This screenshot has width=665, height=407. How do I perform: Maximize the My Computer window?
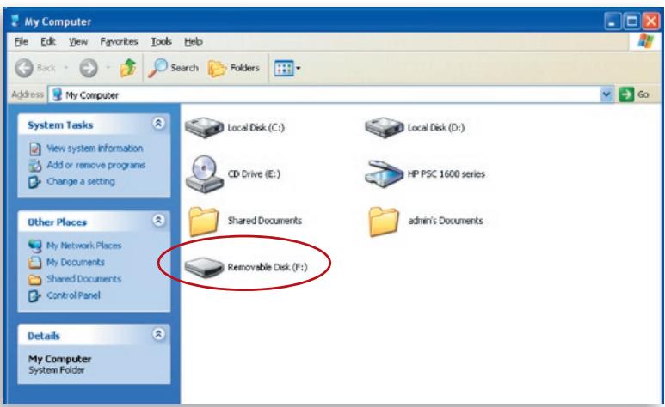(x=631, y=21)
